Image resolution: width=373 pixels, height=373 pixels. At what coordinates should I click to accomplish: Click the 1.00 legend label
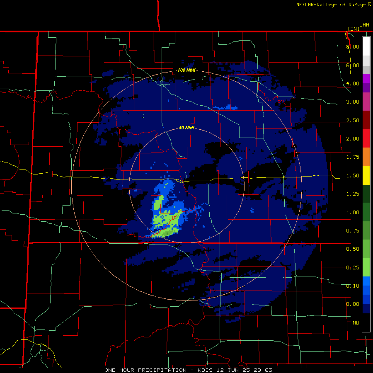(353, 213)
